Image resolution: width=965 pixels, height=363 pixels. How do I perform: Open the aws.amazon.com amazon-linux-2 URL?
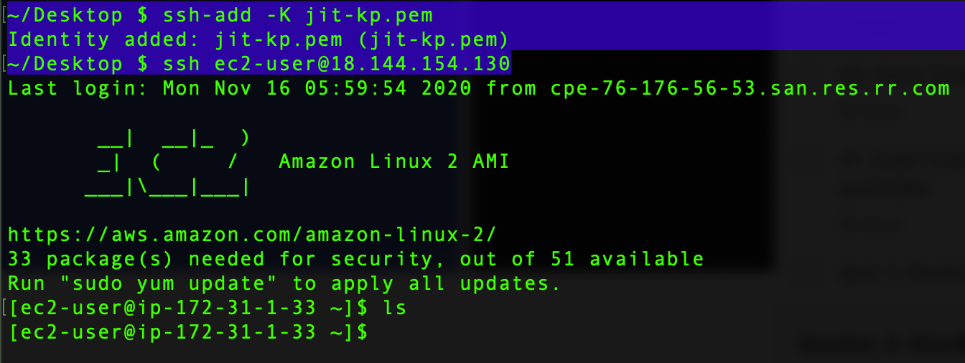click(252, 235)
